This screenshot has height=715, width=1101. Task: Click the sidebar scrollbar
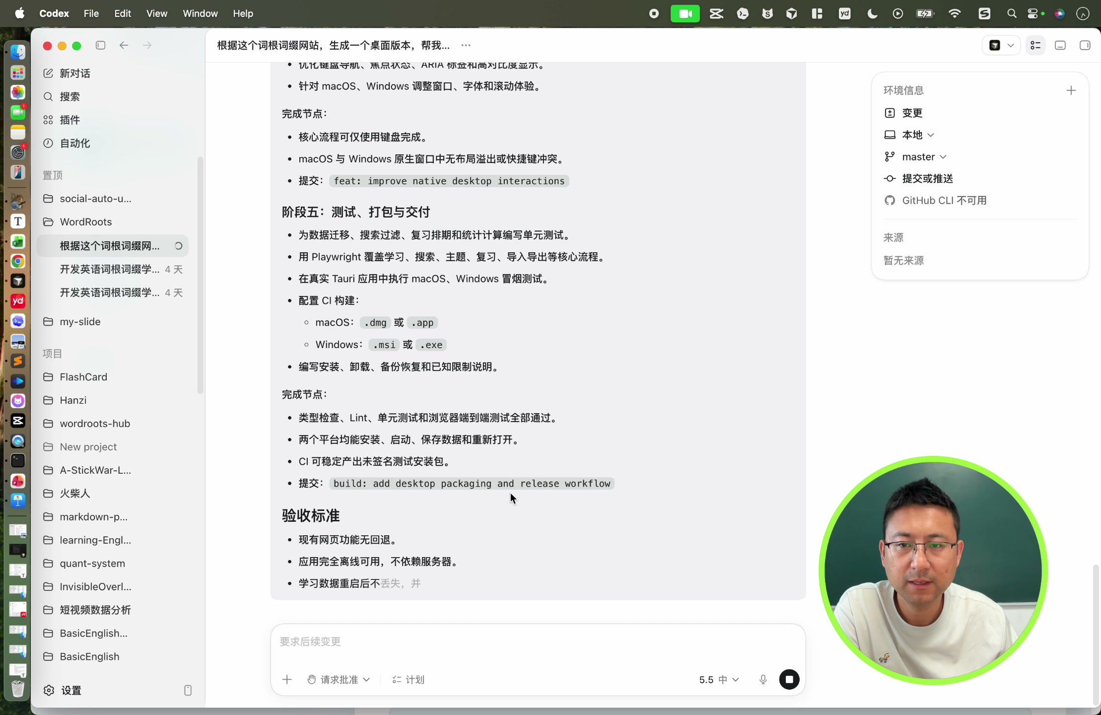tap(200, 276)
